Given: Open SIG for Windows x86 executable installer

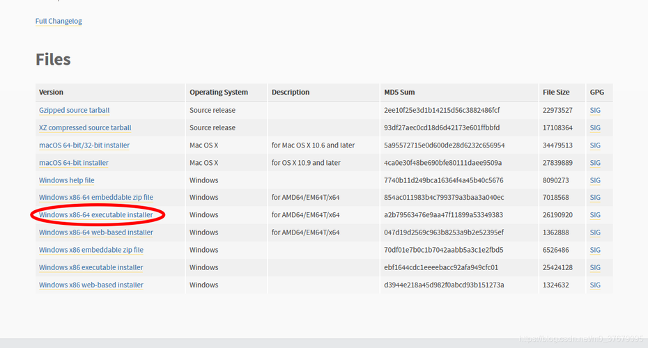Looking at the screenshot, I should point(595,267).
